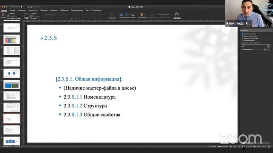Image resolution: width=273 pixels, height=153 pixels.
Task: Open the Review ribbon tab
Action: pyautogui.click(x=77, y=10)
